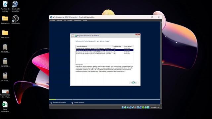Select the Standard 'instalación' edition row
Screen dimensions: 212x119
105,48
